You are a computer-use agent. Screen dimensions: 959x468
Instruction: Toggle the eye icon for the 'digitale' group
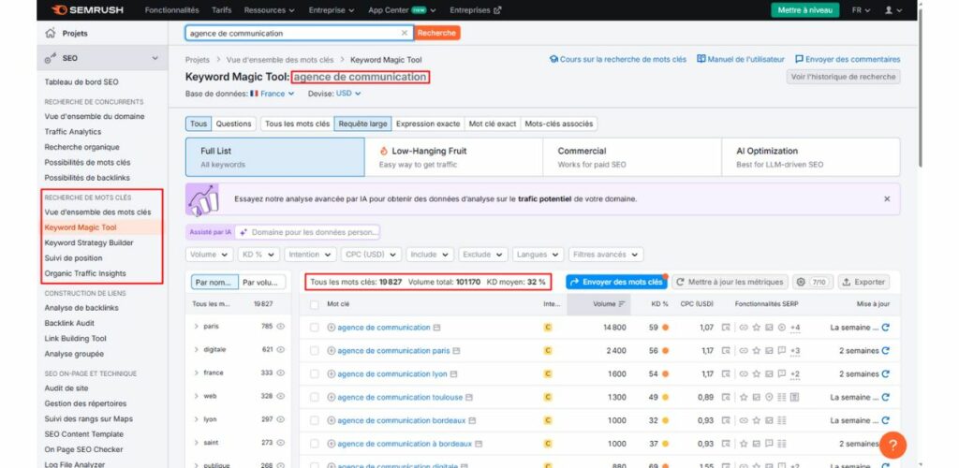click(281, 349)
